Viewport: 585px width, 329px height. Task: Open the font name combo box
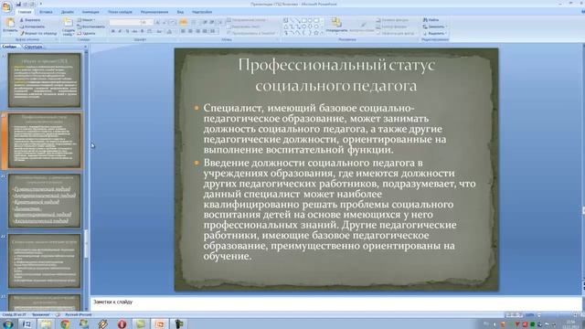click(124, 22)
